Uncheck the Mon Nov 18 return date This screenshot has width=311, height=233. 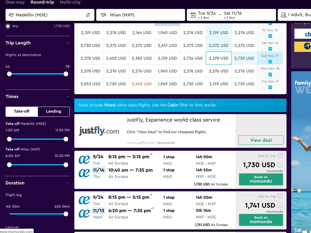point(270,75)
